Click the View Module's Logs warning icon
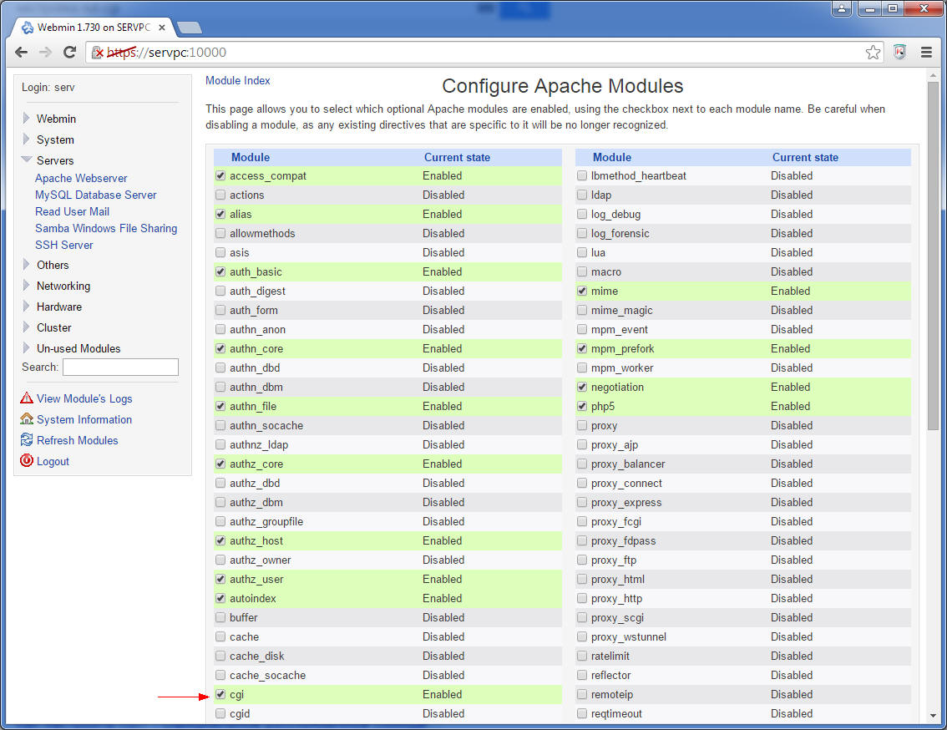 tap(27, 398)
